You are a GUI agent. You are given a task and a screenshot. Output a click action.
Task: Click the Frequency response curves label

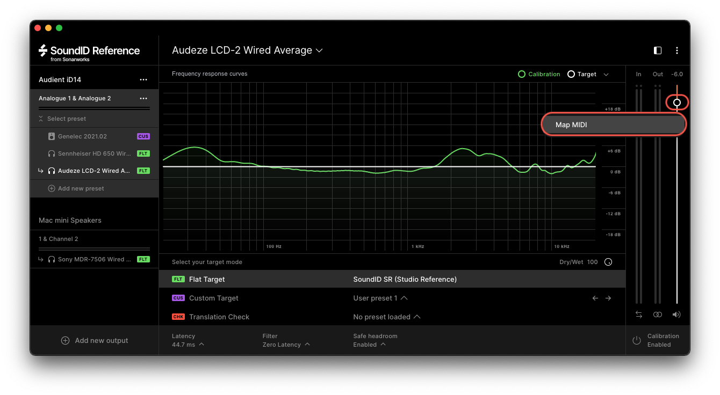click(210, 74)
